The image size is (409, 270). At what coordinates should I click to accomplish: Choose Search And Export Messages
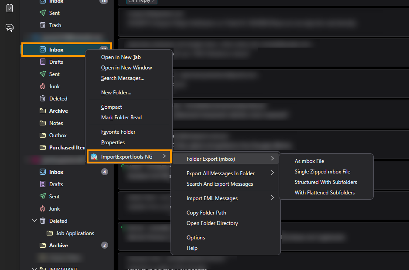click(x=220, y=184)
